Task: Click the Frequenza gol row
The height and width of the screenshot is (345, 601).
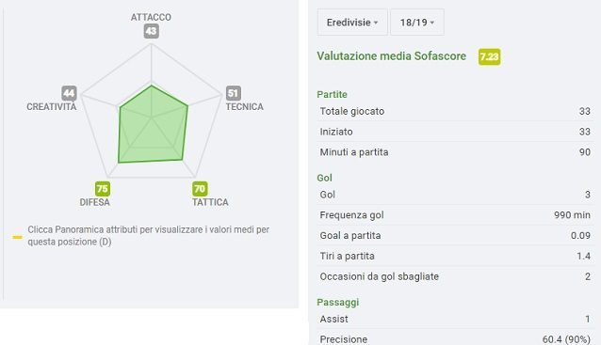Action: pyautogui.click(x=455, y=215)
